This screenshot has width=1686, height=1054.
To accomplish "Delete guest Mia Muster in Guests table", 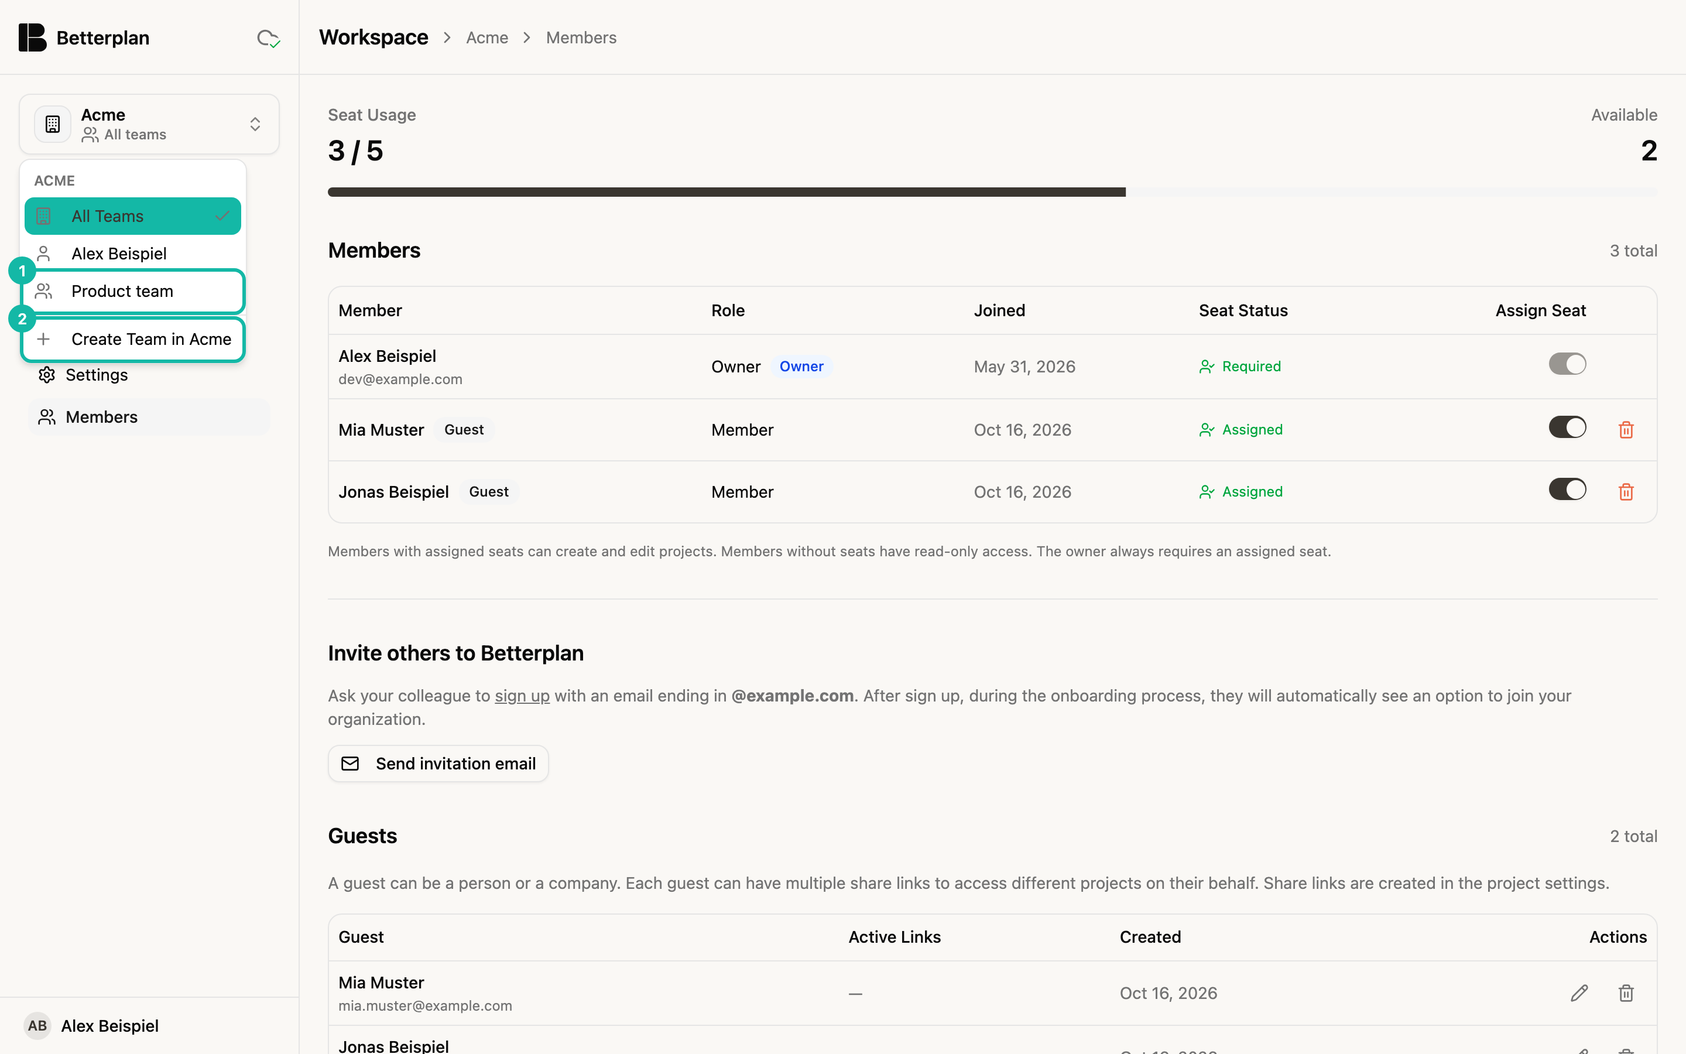I will 1626,993.
